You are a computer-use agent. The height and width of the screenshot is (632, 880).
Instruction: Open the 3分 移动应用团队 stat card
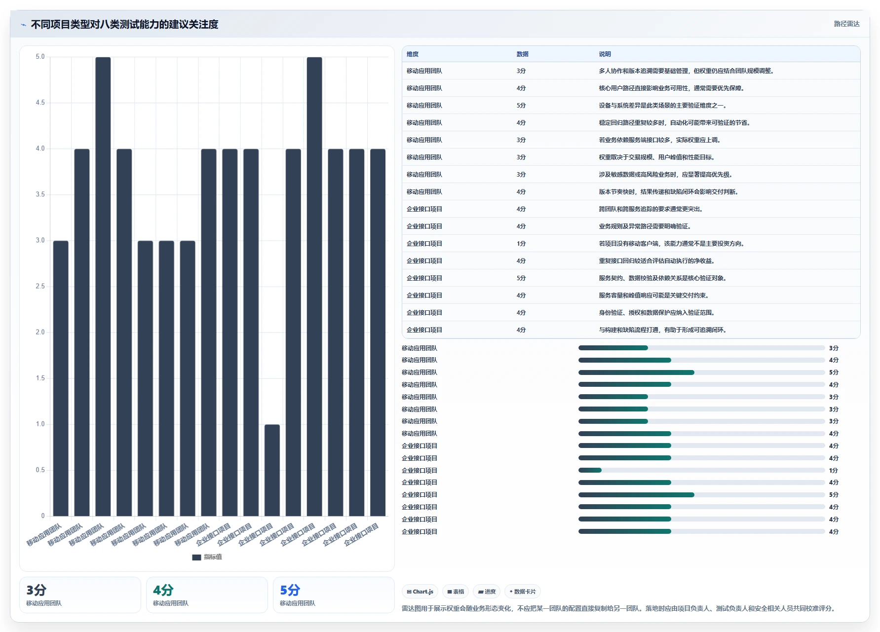(x=80, y=595)
